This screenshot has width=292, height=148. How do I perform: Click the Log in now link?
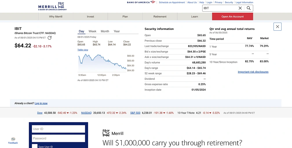click(41, 103)
